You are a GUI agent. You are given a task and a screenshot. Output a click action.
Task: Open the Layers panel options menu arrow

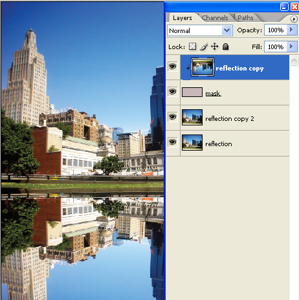pos(293,19)
